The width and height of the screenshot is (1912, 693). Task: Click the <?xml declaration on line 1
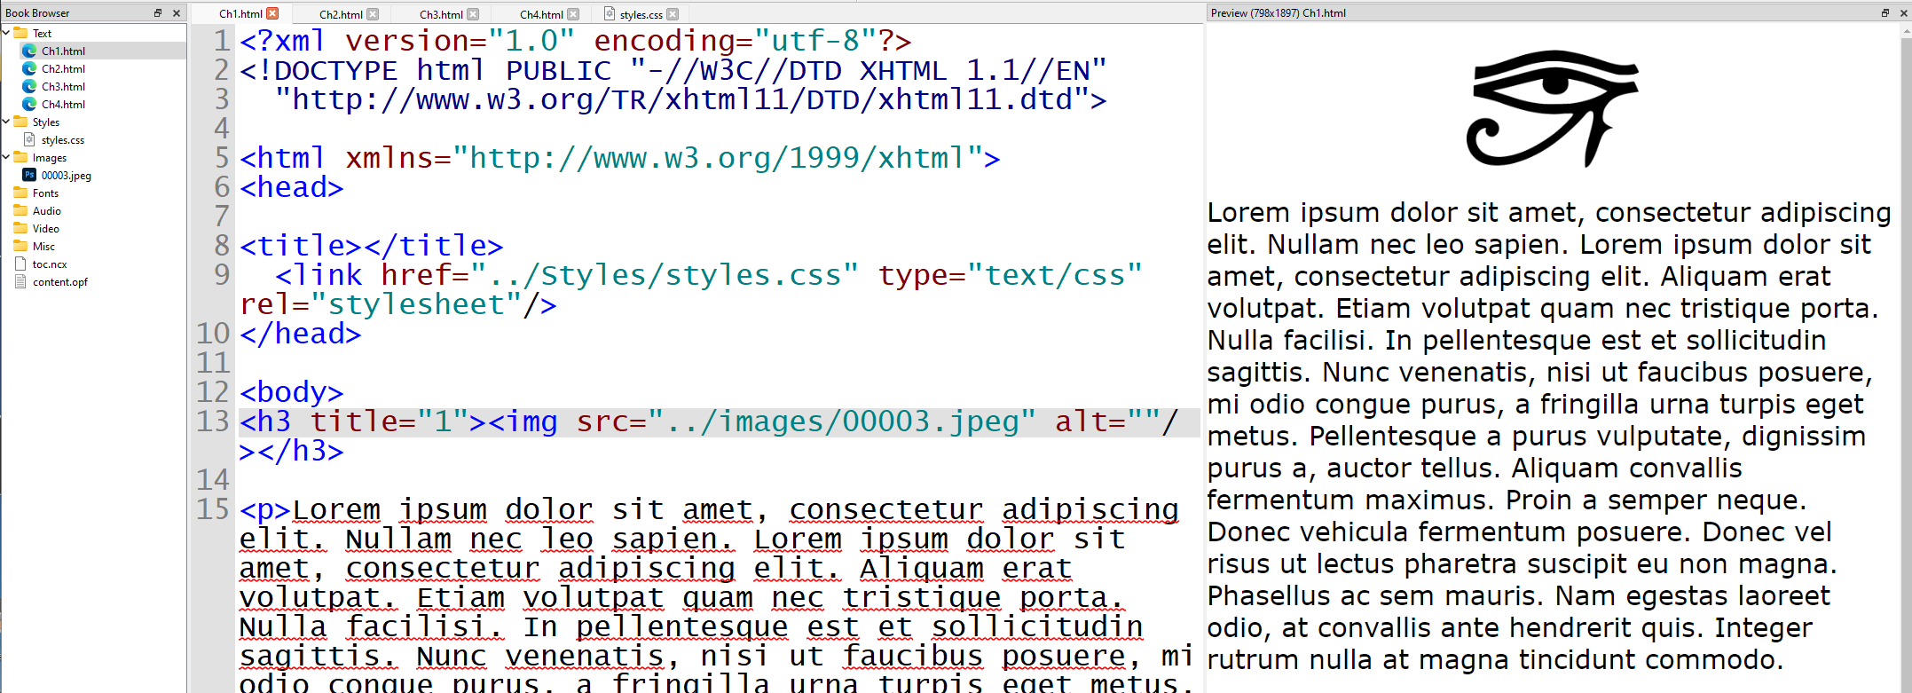pyautogui.click(x=576, y=41)
